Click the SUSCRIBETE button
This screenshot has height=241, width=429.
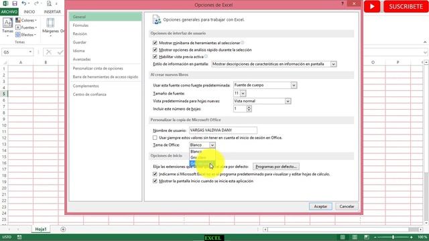406,7
